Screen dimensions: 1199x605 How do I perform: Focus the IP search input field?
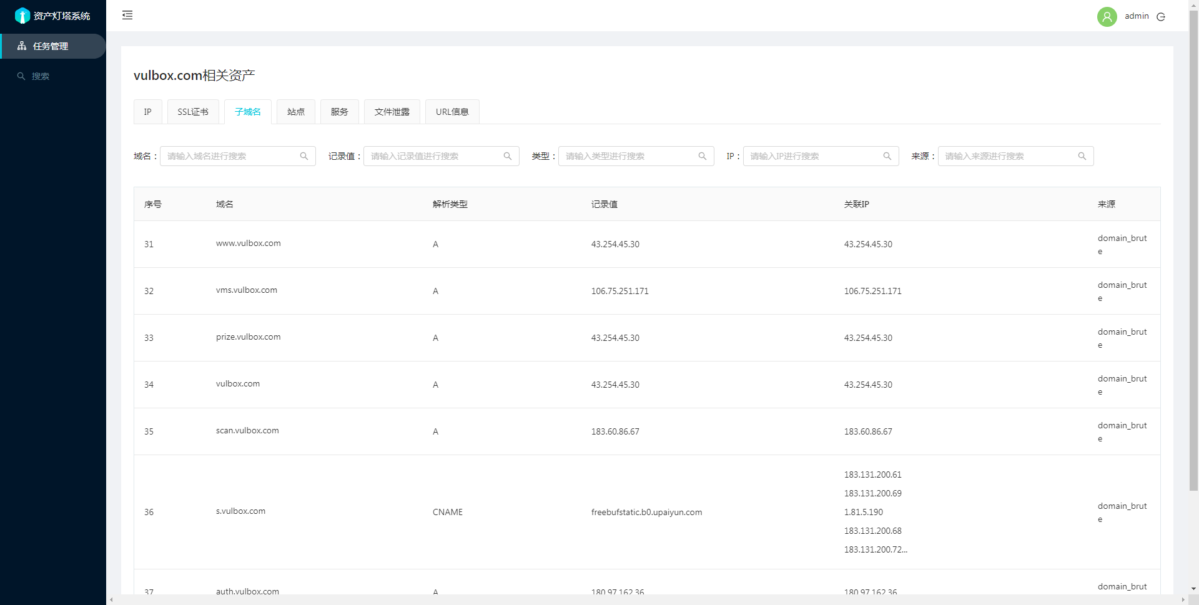click(821, 156)
